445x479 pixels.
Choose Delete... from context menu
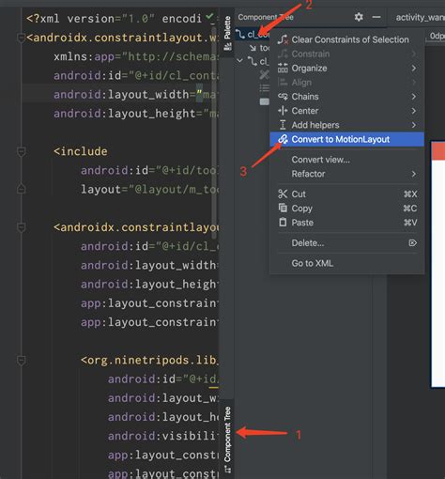346,243
